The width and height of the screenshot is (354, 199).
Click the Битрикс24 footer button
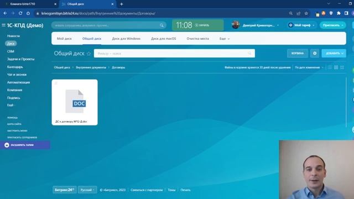pos(64,190)
